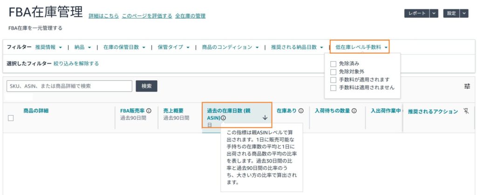Toggle the select-all checkbox in table header
The image size is (477, 195).
point(11,118)
